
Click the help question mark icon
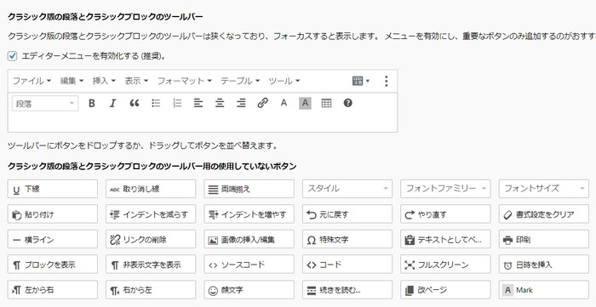coord(347,103)
